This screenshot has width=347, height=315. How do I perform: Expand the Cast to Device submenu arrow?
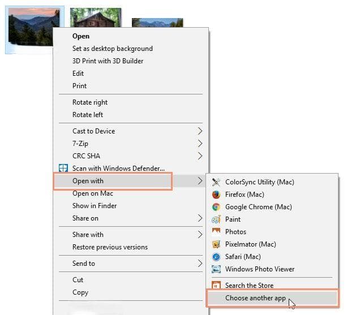[200, 131]
